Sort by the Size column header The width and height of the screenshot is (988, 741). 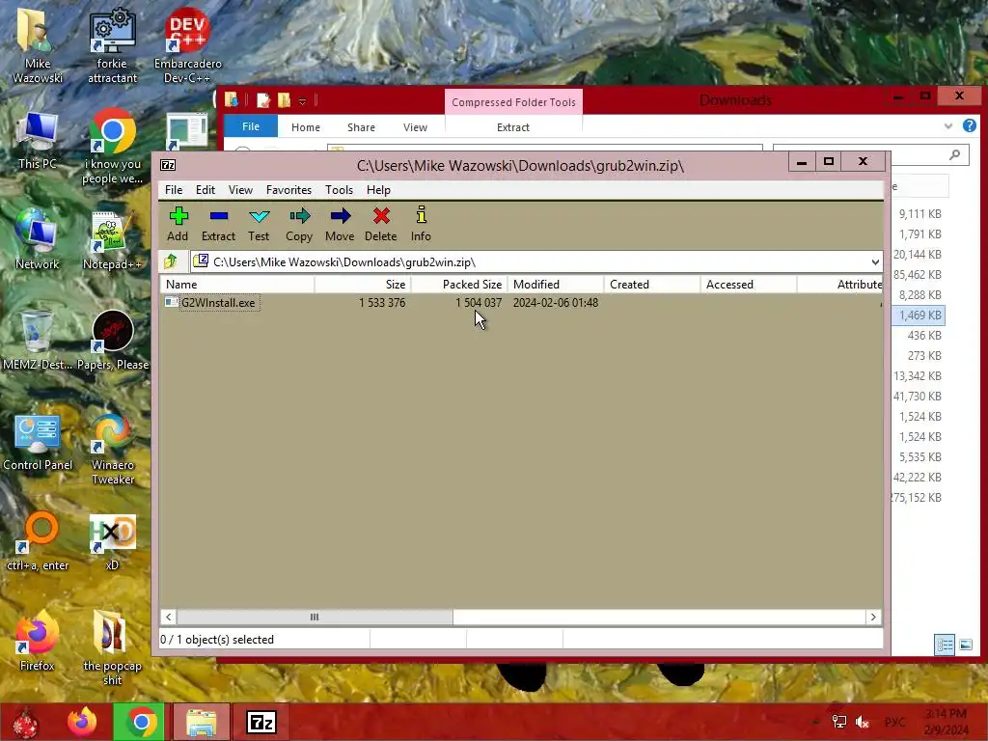click(x=363, y=285)
